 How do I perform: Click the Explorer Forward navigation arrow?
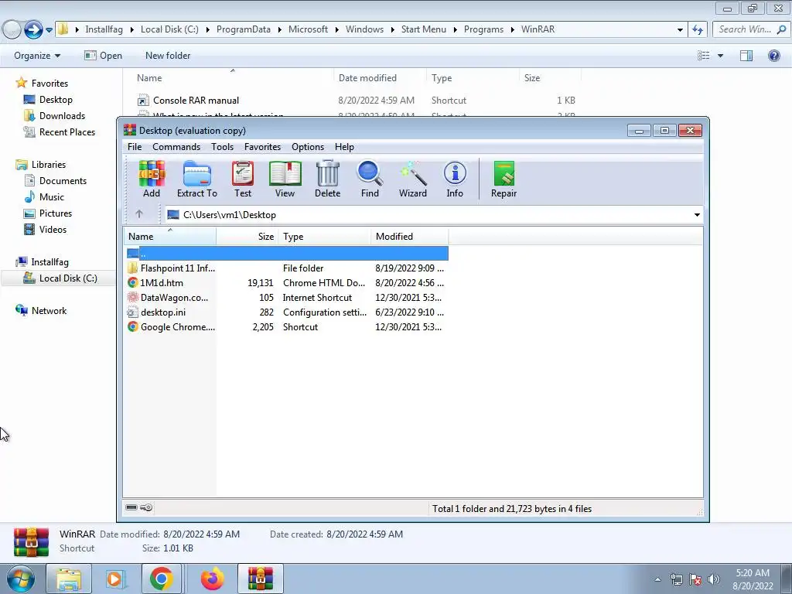[x=33, y=29]
